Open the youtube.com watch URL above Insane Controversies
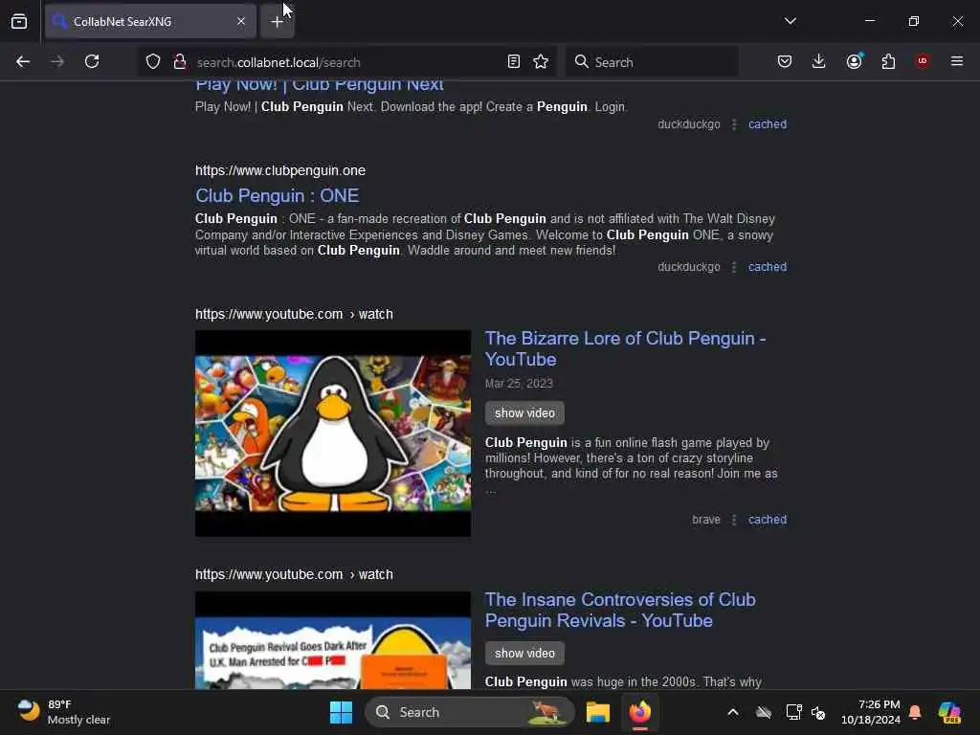 [294, 574]
